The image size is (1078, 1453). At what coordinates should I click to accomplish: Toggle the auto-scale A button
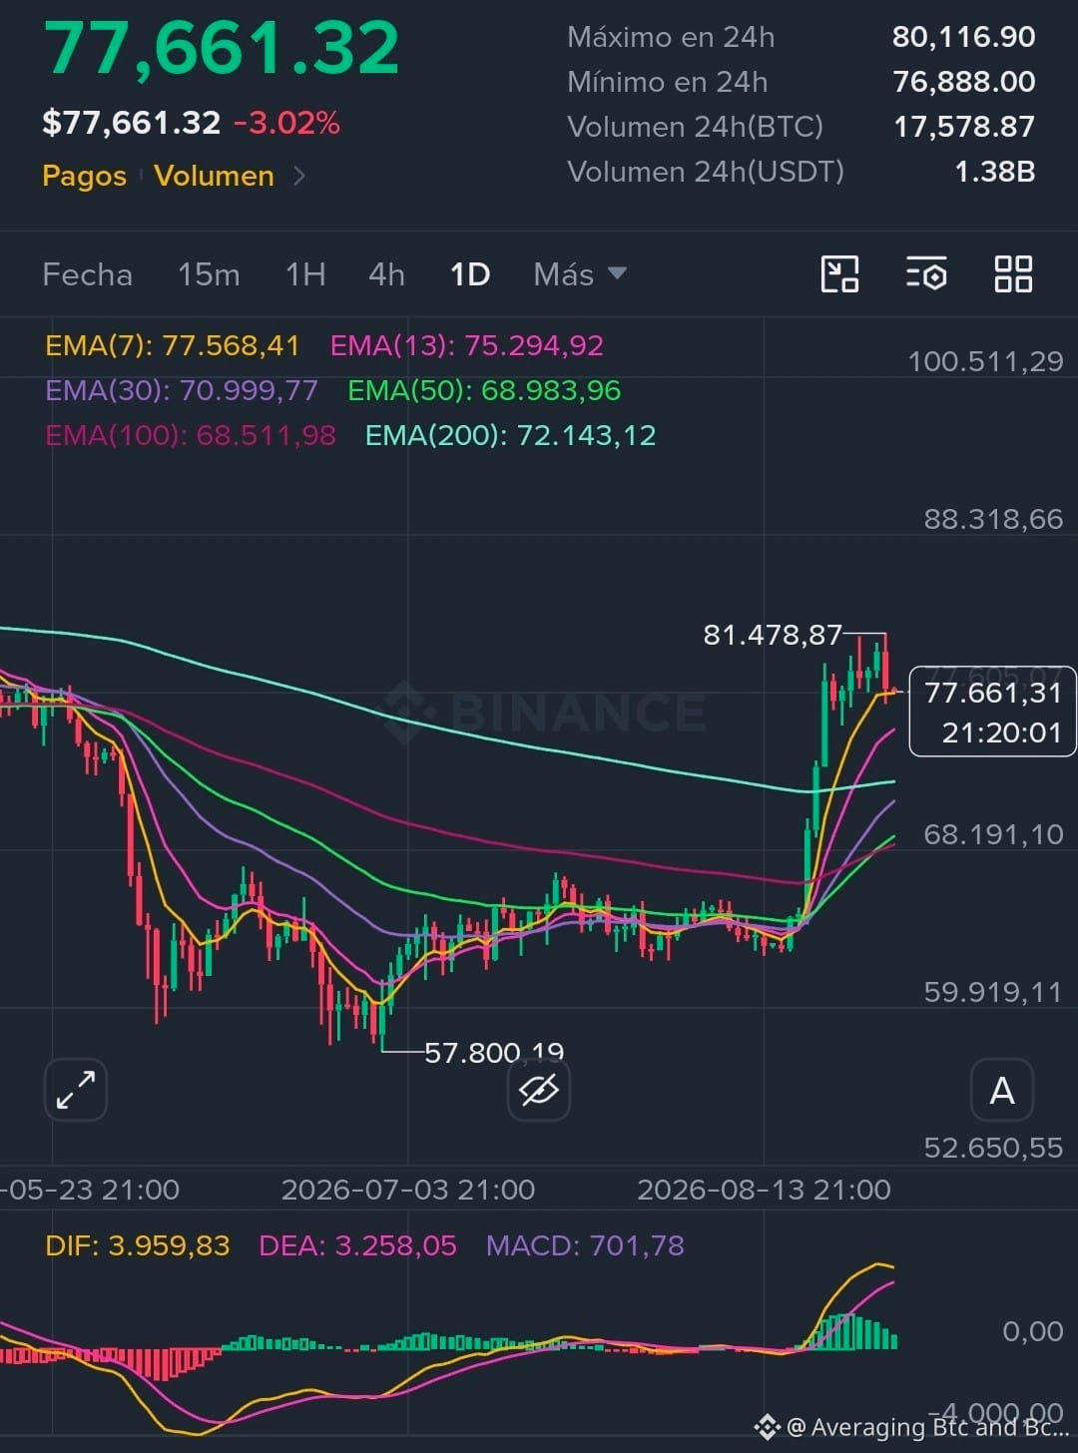(1002, 1090)
